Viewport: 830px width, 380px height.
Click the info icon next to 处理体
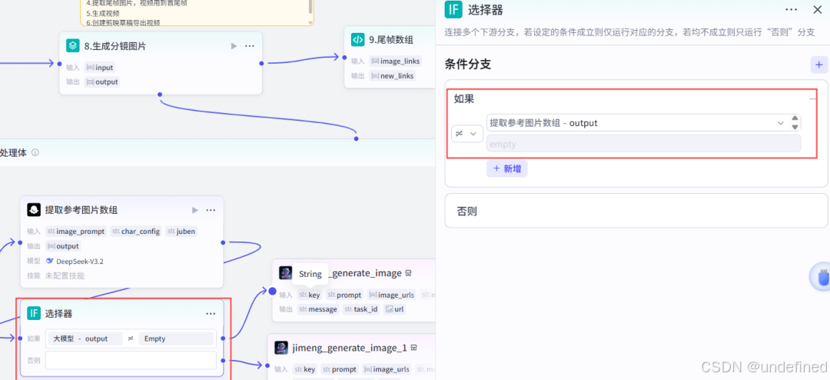point(35,152)
